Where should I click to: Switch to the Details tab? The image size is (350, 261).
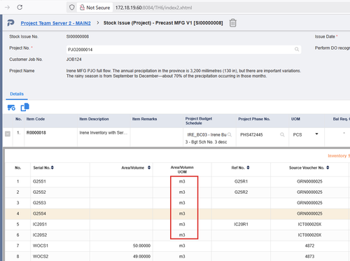click(x=17, y=94)
